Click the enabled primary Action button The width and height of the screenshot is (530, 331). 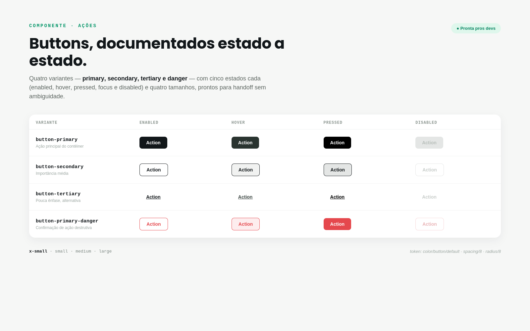(153, 143)
